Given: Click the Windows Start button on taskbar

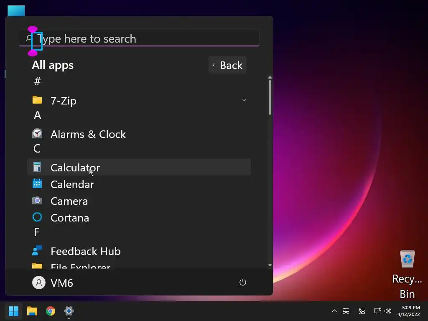Looking at the screenshot, I should [13, 311].
